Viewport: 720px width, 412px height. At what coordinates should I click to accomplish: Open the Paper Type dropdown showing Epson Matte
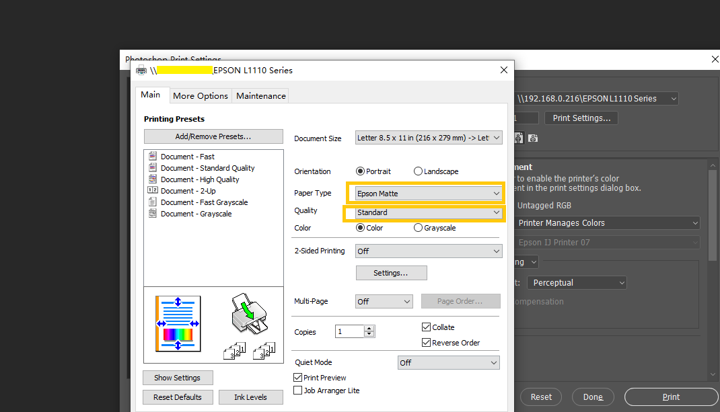429,194
